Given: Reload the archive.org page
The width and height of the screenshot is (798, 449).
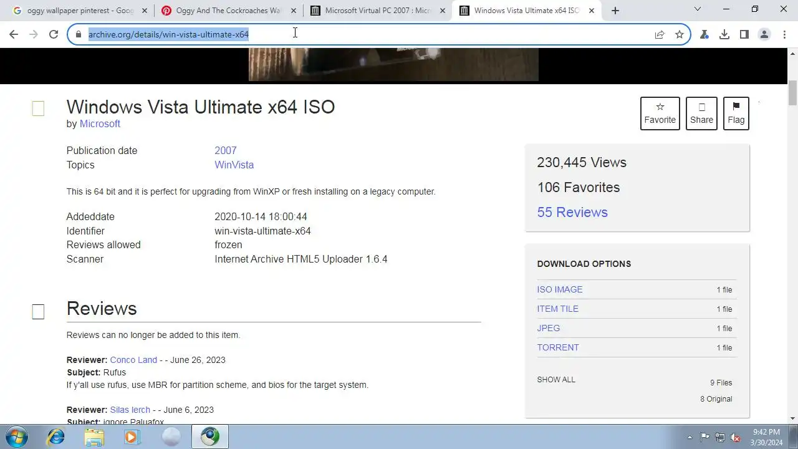Looking at the screenshot, I should pos(54,35).
